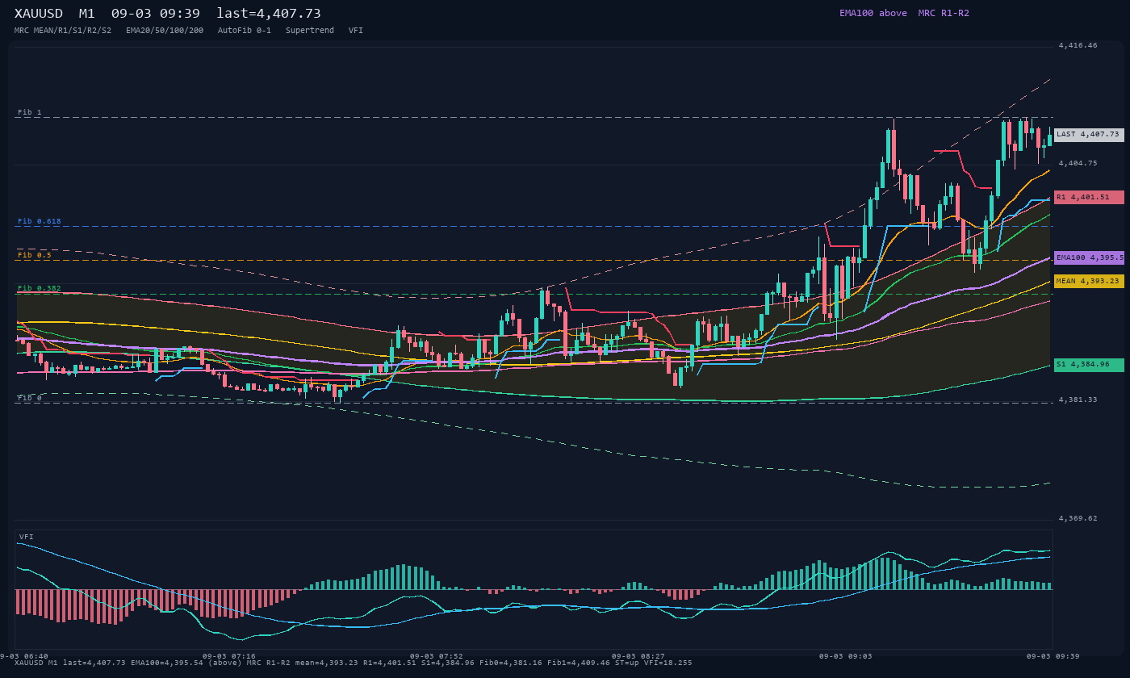Click the 'R1 4,401.51' price tag
The image size is (1130, 678).
[x=1089, y=197]
